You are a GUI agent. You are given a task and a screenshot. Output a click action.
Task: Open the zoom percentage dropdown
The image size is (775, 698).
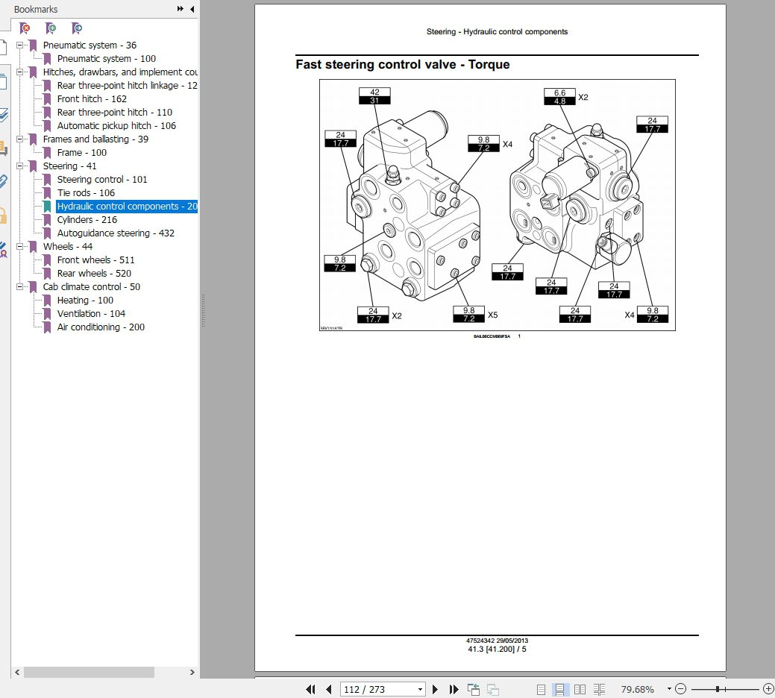click(670, 689)
